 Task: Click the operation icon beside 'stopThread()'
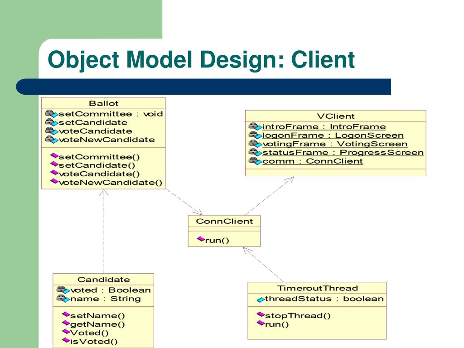coord(261,314)
